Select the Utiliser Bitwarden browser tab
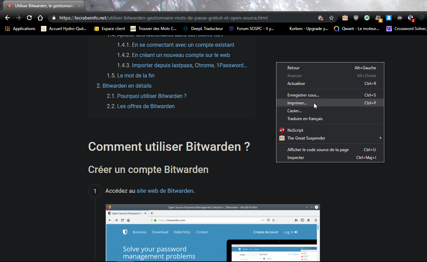This screenshot has width=427, height=262. 44,6
